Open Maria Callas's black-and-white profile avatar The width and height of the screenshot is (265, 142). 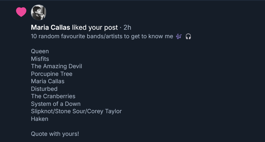pos(39,12)
